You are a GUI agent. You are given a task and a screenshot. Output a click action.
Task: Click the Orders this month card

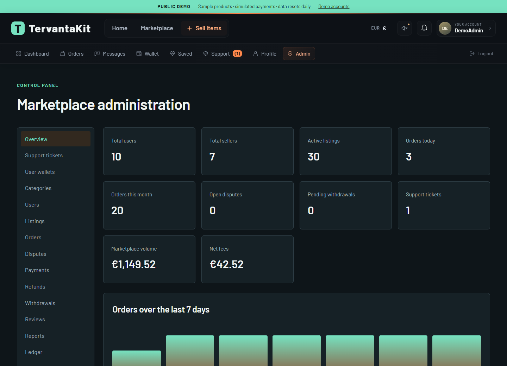pyautogui.click(x=149, y=205)
